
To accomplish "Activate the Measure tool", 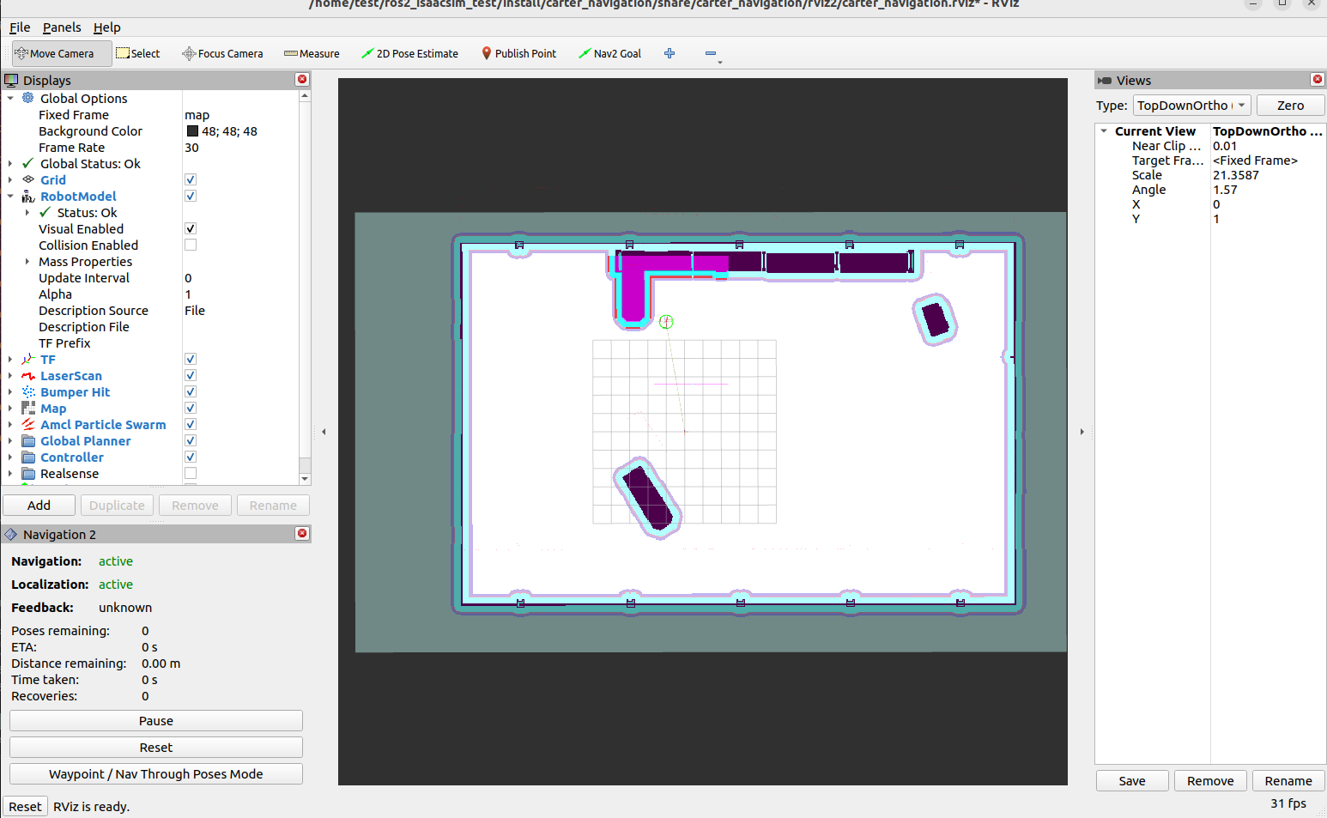I will point(312,53).
